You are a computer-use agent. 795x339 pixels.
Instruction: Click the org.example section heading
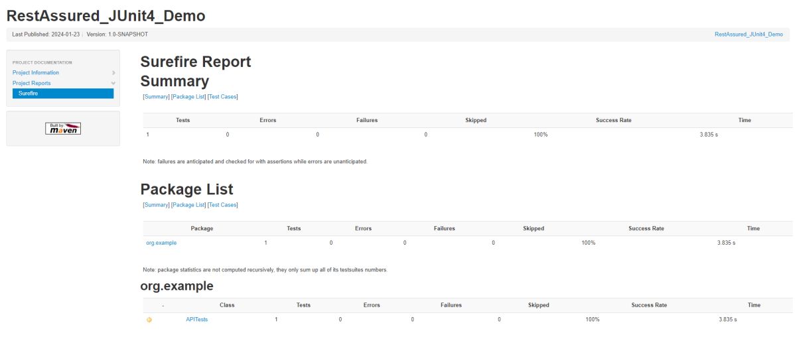pos(177,286)
